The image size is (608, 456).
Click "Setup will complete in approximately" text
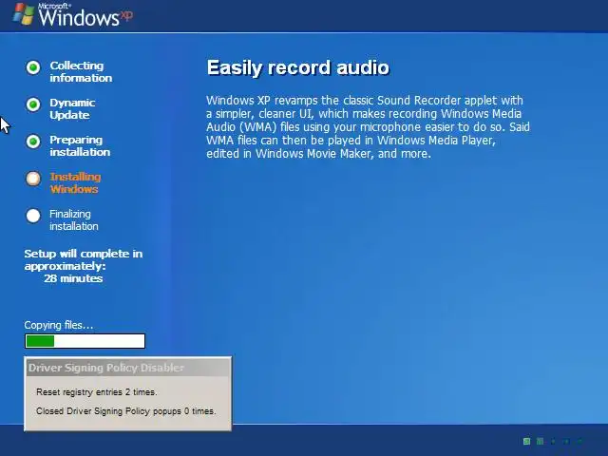pos(84,259)
